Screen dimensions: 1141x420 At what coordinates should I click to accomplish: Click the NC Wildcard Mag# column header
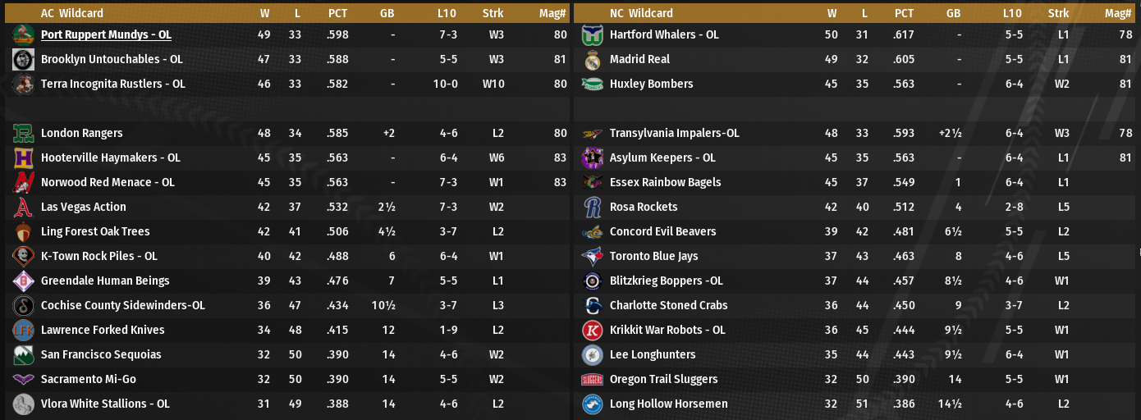[1118, 13]
